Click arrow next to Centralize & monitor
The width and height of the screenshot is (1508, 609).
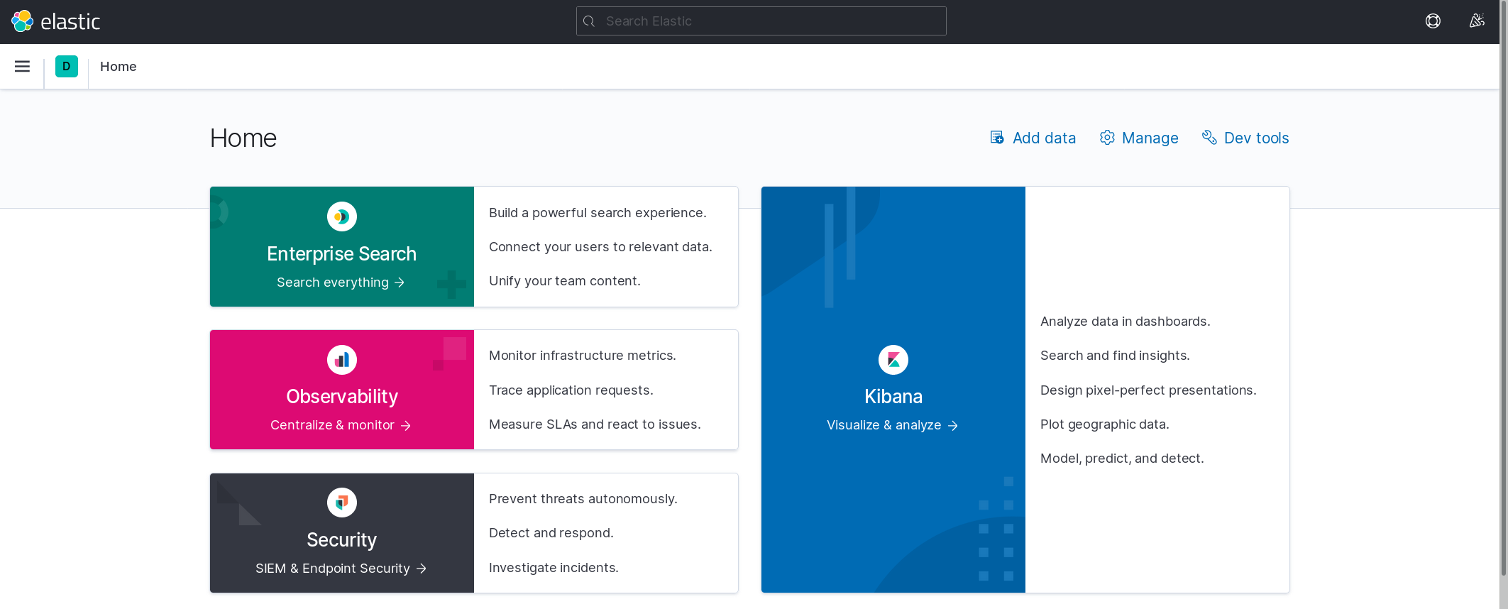pyautogui.click(x=406, y=426)
